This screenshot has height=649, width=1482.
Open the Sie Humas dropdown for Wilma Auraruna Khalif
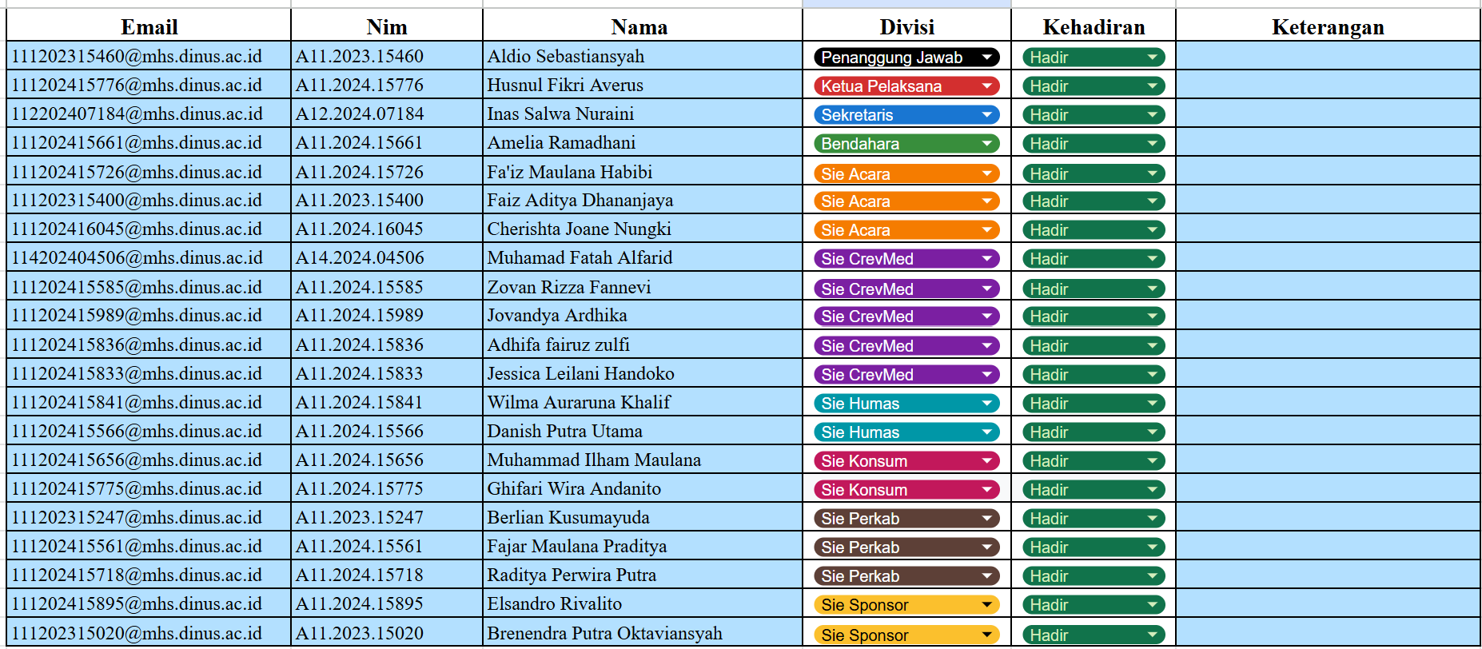906,404
